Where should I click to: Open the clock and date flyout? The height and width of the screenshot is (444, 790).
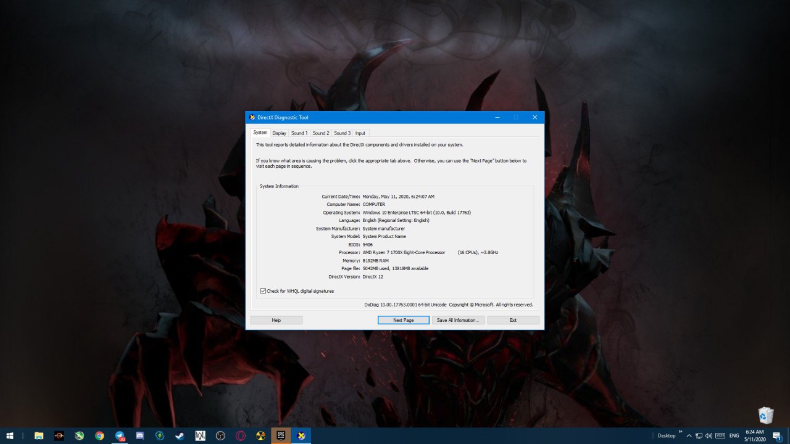(x=755, y=435)
